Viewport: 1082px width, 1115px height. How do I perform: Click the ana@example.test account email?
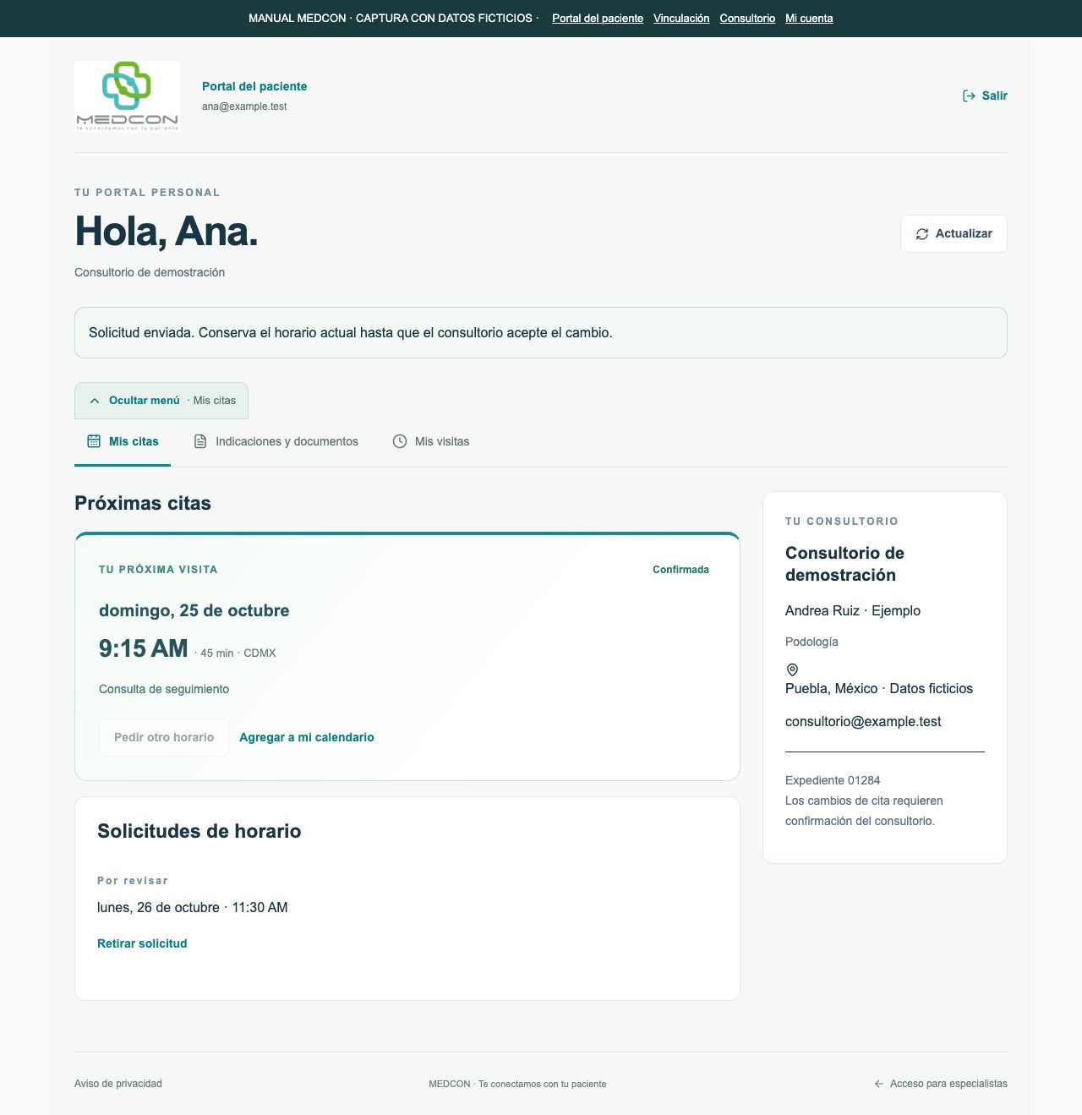pos(244,107)
